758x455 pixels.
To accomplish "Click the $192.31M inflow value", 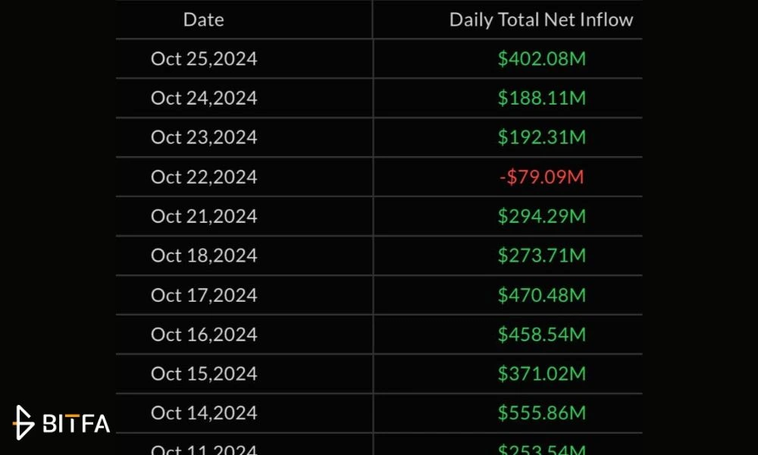I will (541, 137).
